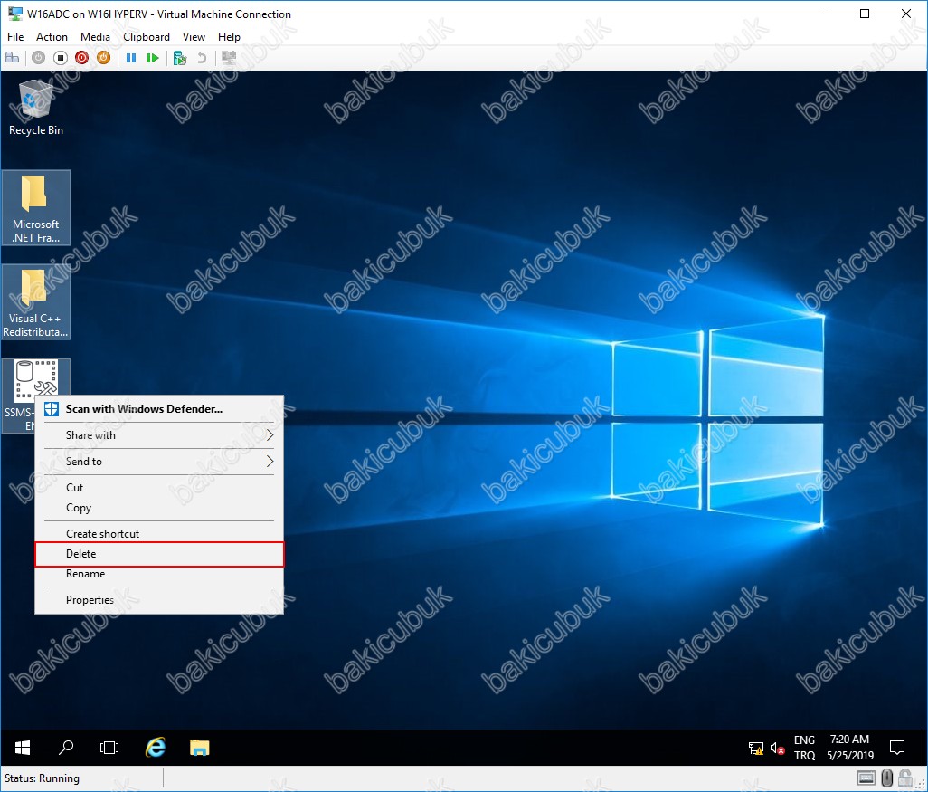This screenshot has height=792, width=928.
Task: Click the gray Start VM icon
Action: tap(39, 57)
